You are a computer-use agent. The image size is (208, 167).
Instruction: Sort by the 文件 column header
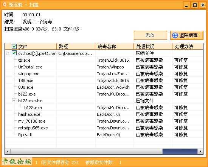pos(31,46)
